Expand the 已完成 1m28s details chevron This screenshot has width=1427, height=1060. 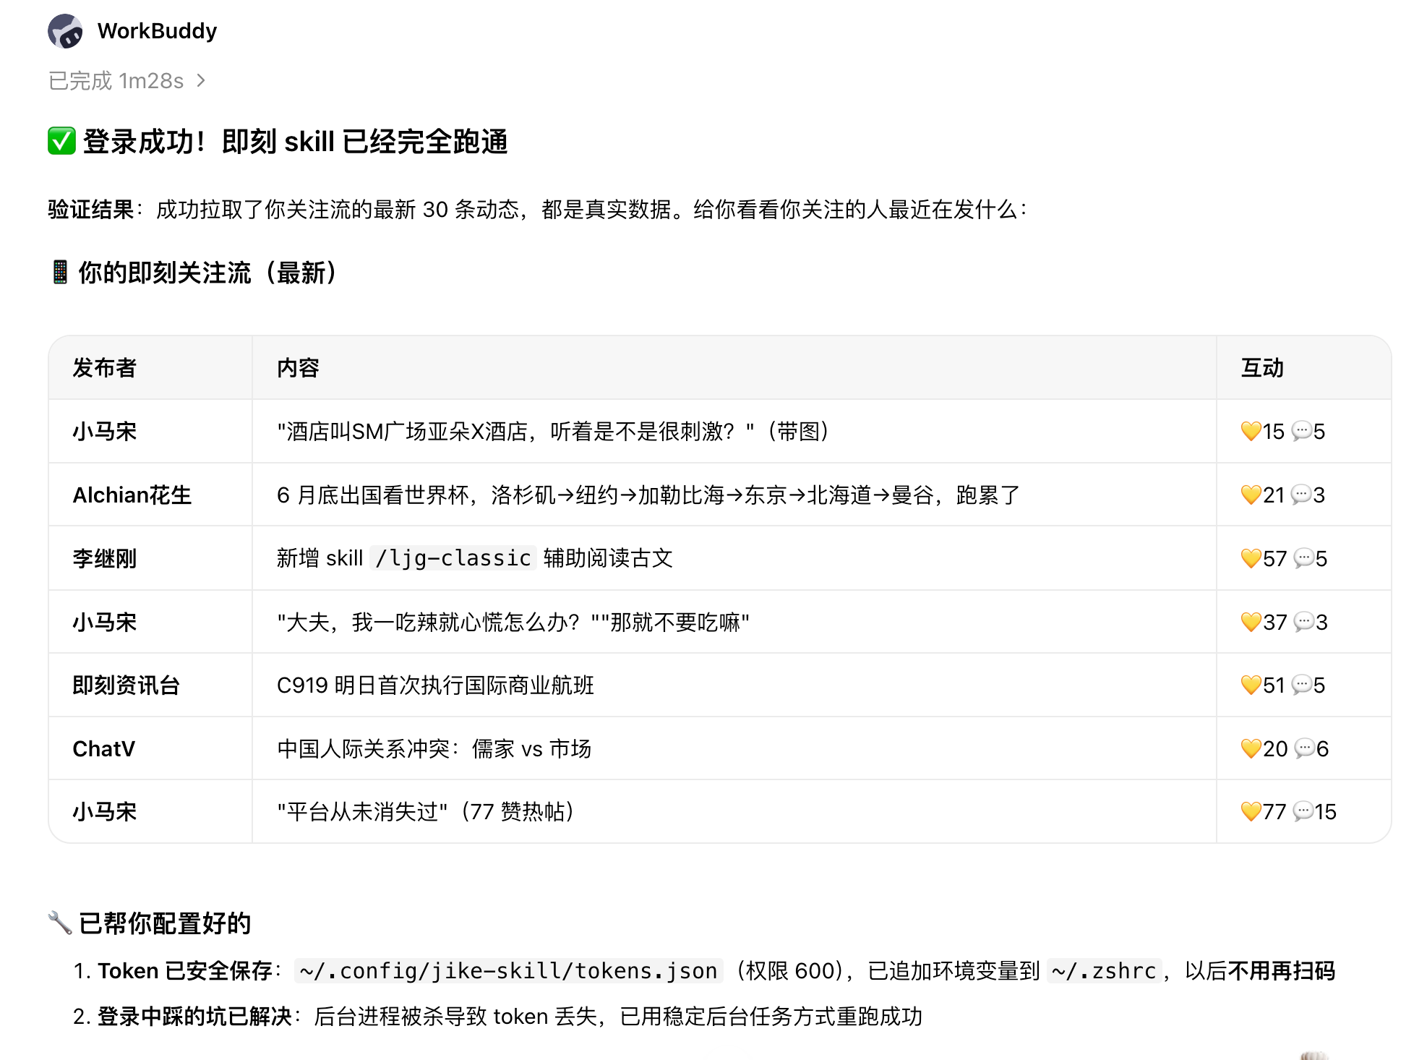coord(202,80)
